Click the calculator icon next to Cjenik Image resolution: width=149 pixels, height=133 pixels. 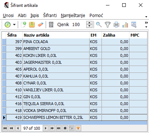51,25
